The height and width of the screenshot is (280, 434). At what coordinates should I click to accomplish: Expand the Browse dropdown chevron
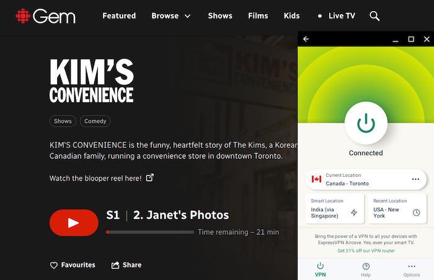click(187, 16)
